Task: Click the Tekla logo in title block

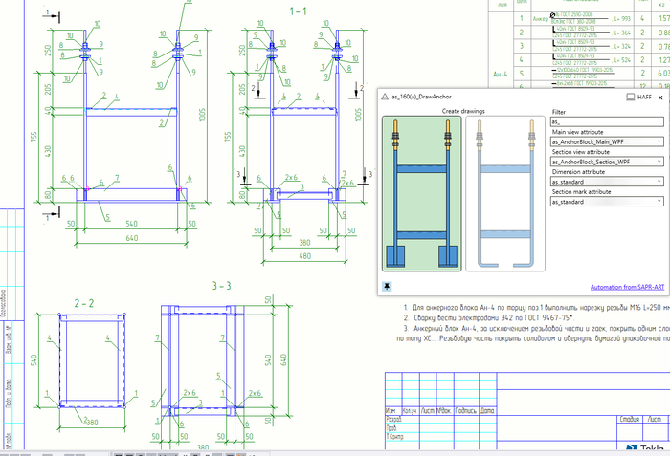Action: pyautogui.click(x=649, y=449)
